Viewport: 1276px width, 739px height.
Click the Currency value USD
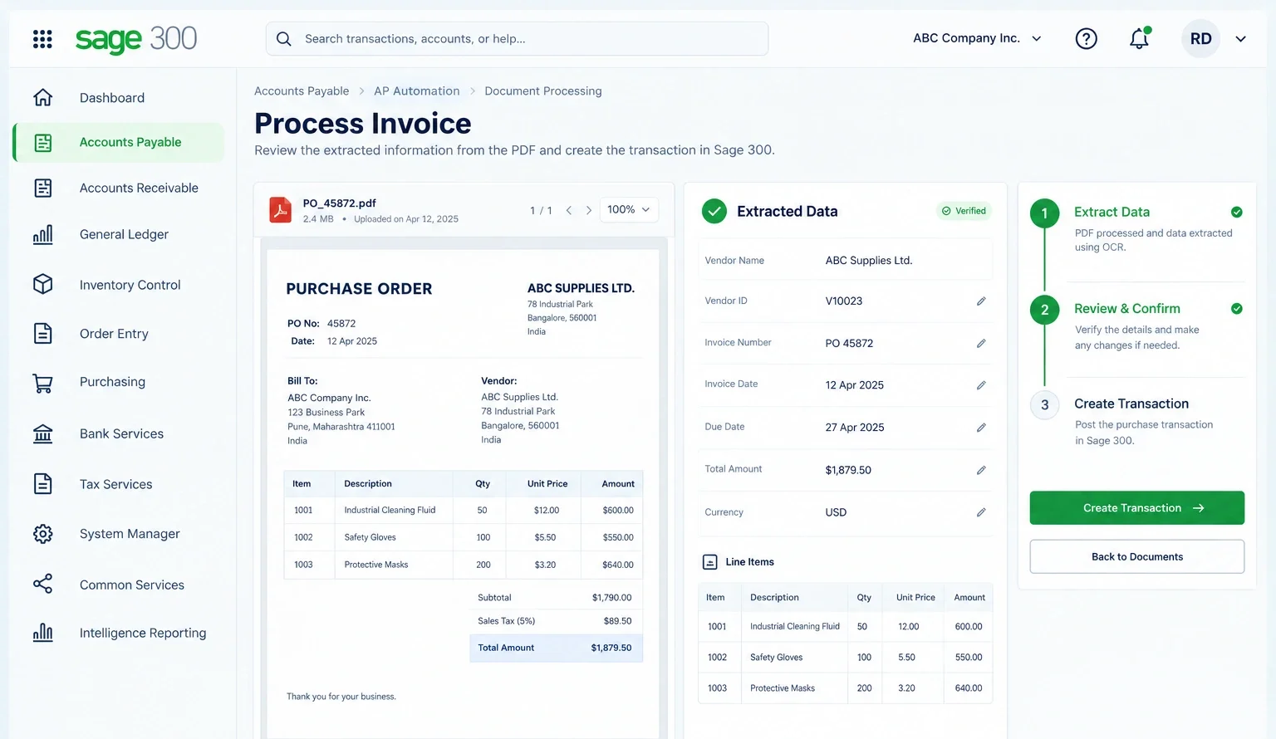point(836,512)
